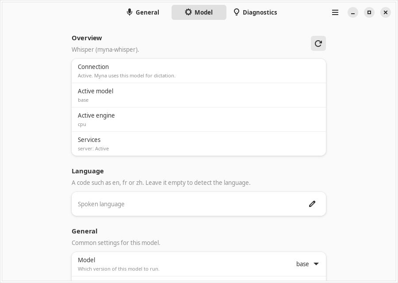Click 'Common settings for this model.' text

(x=116, y=243)
